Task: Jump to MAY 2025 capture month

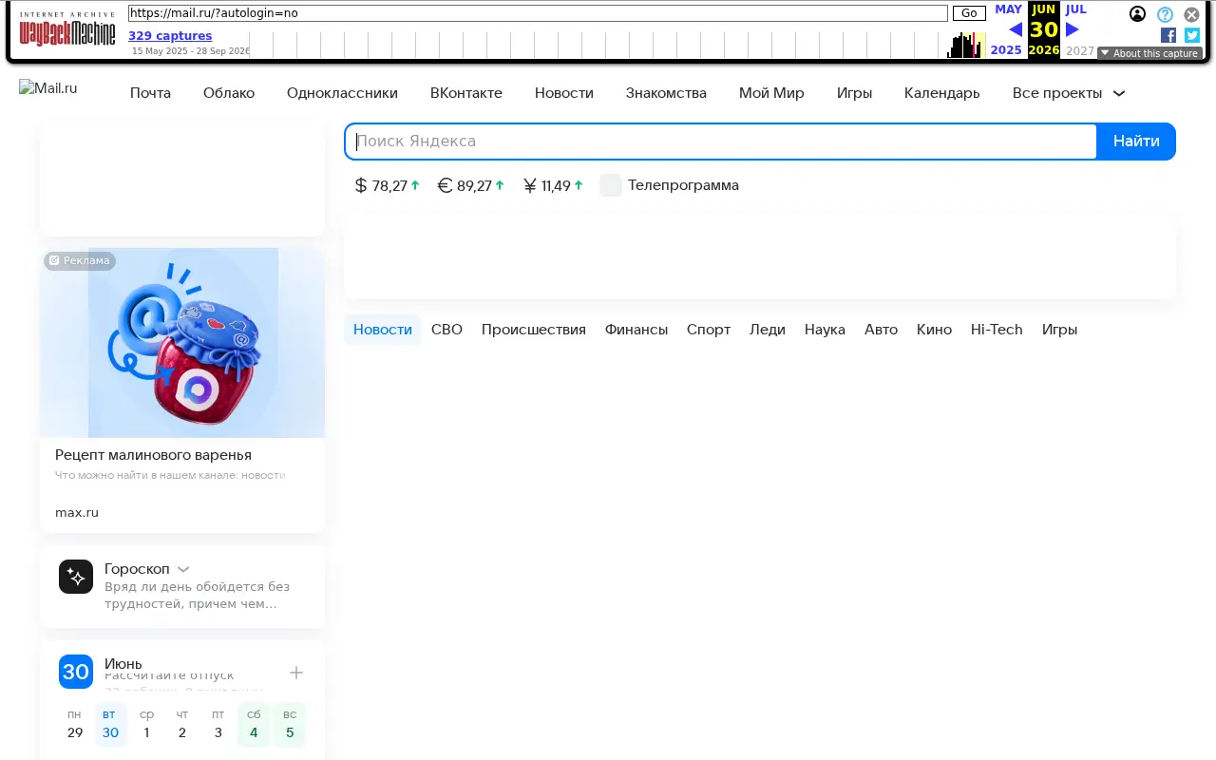Action: [1006, 9]
